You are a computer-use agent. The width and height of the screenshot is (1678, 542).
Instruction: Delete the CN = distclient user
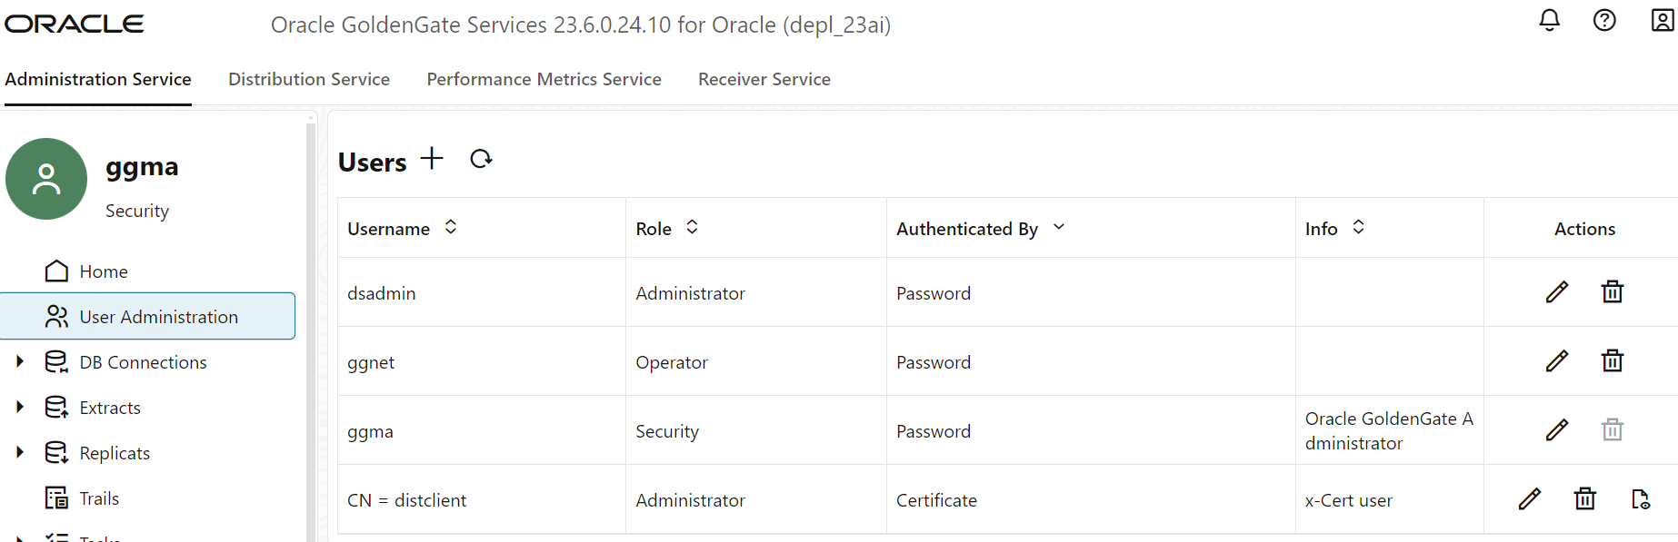1584,498
